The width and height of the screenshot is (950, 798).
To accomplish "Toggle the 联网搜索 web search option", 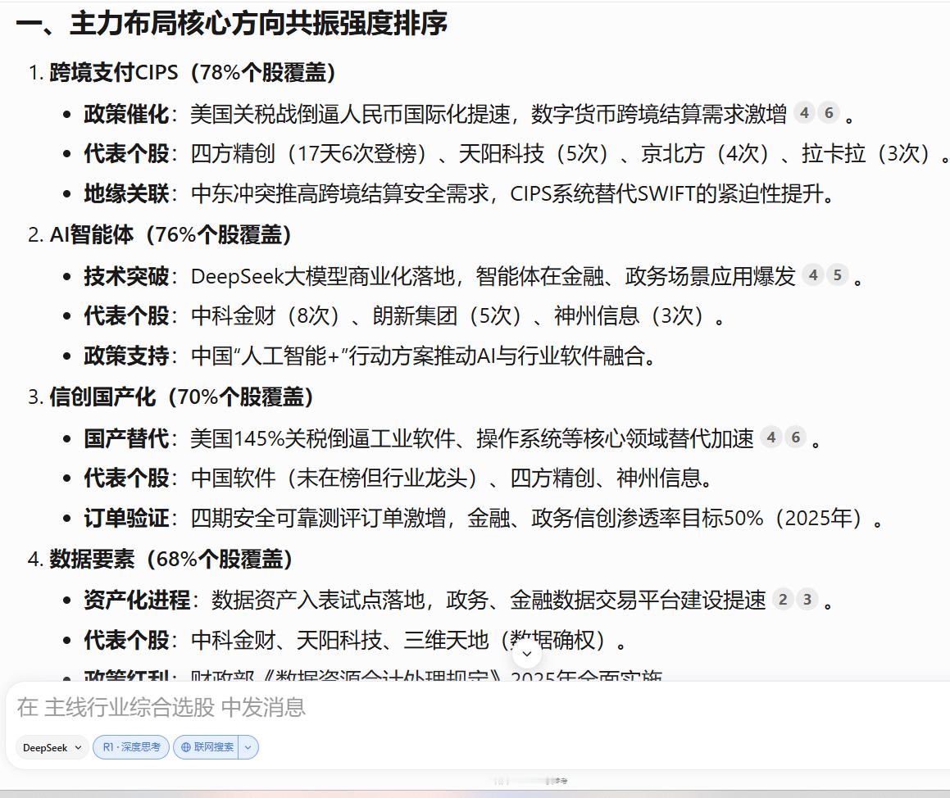I will click(207, 747).
